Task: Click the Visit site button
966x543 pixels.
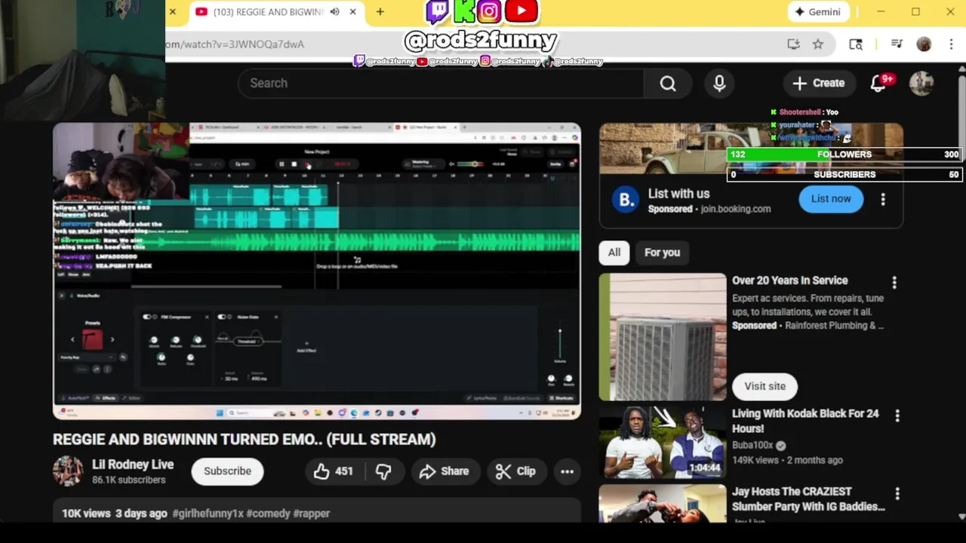Action: (x=764, y=386)
